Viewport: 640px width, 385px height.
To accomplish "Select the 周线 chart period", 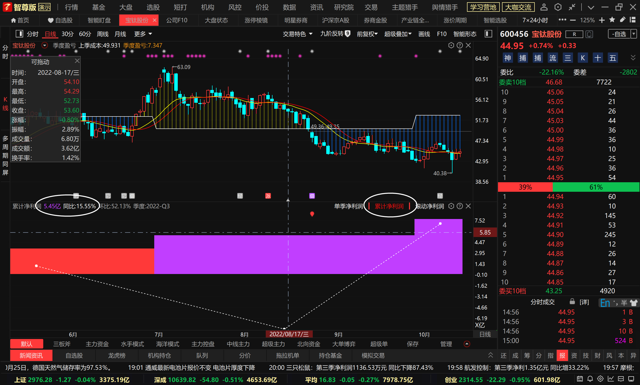I will click(x=102, y=34).
